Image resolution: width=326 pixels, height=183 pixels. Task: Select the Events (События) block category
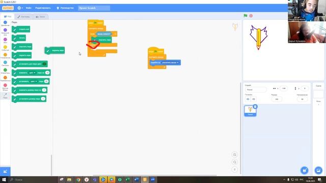5,48
